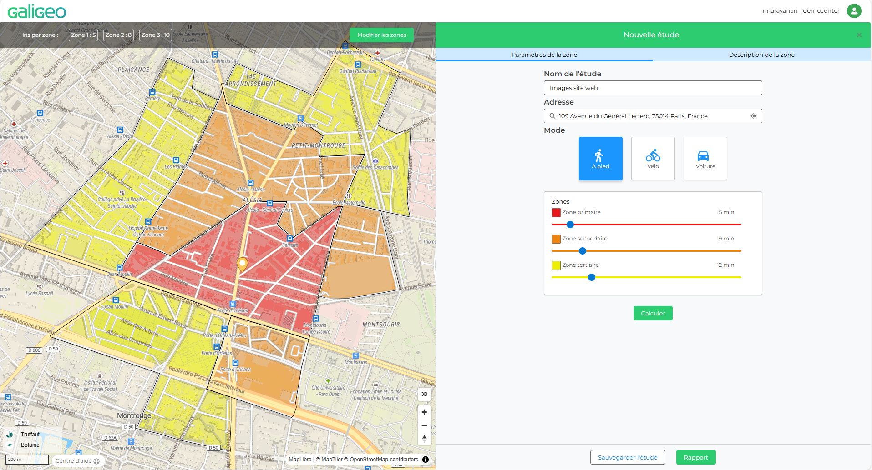Click the red Zone primaire color swatch
The height and width of the screenshot is (470, 872).
coord(556,213)
